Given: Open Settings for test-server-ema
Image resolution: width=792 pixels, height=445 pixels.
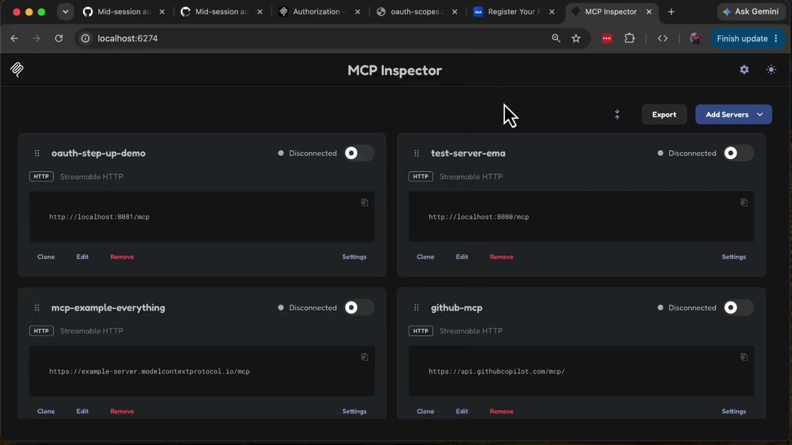Looking at the screenshot, I should coord(734,256).
